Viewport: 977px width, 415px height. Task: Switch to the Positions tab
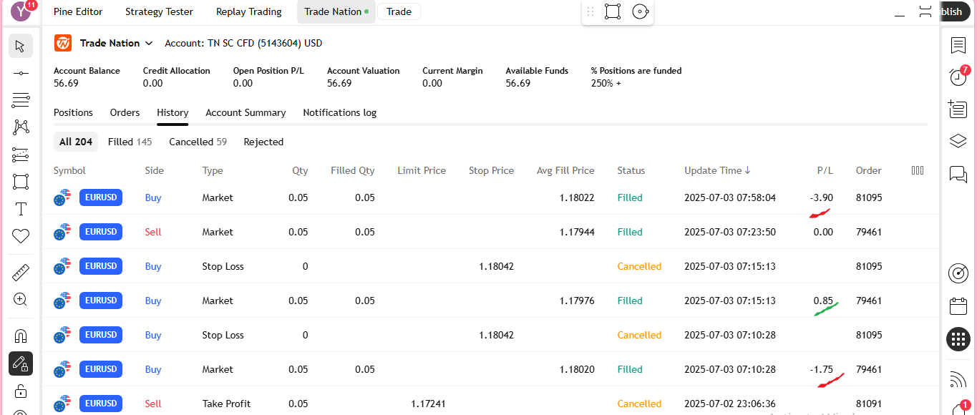pyautogui.click(x=73, y=112)
